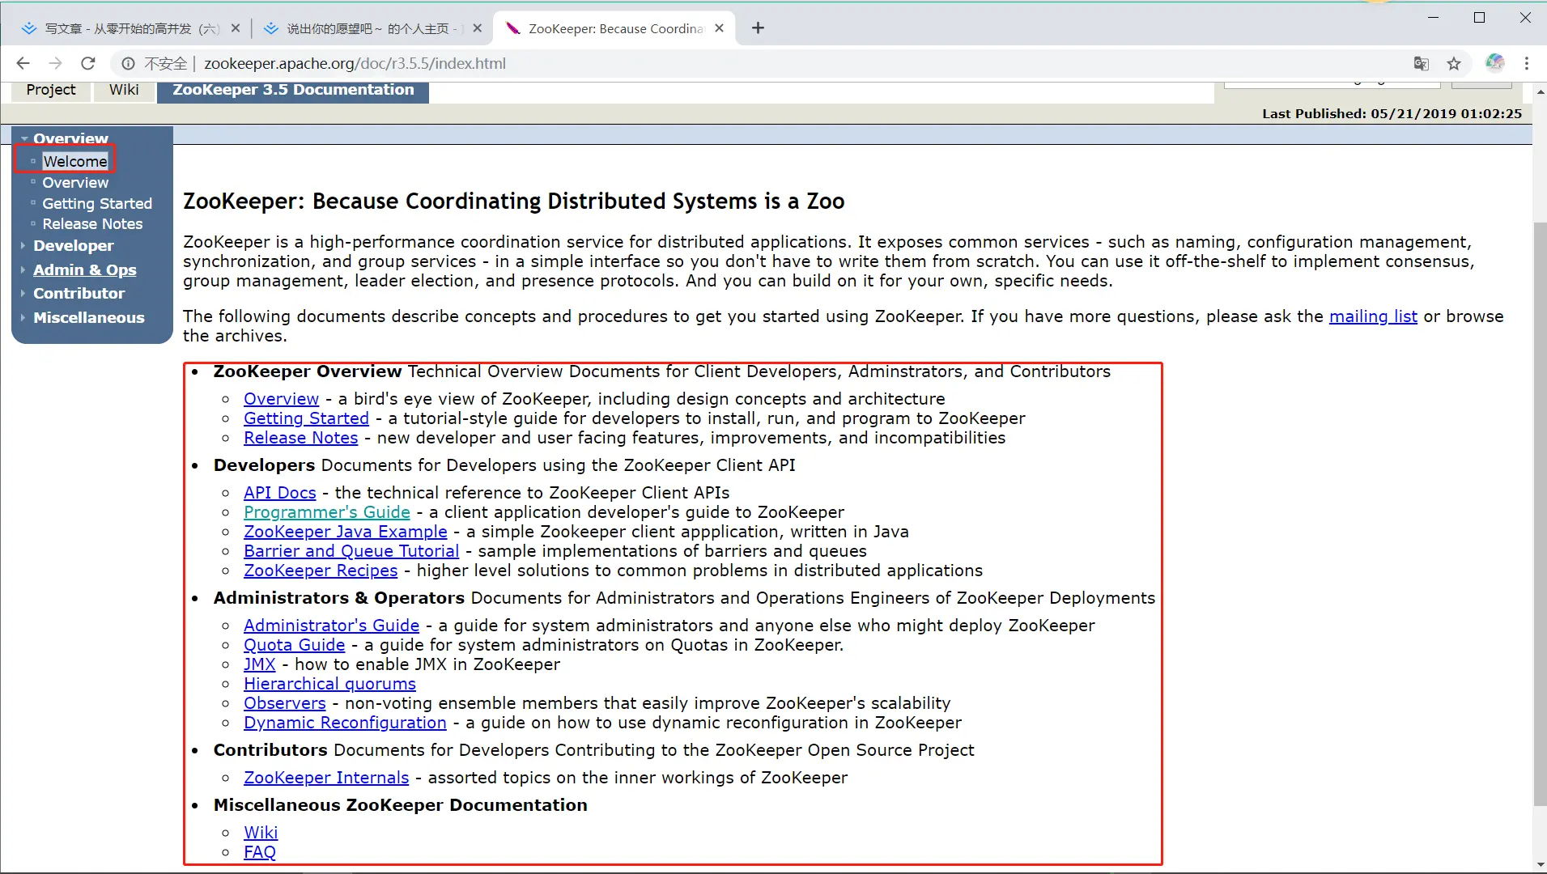
Task: Close the ZooKeeper tab
Action: click(x=719, y=28)
